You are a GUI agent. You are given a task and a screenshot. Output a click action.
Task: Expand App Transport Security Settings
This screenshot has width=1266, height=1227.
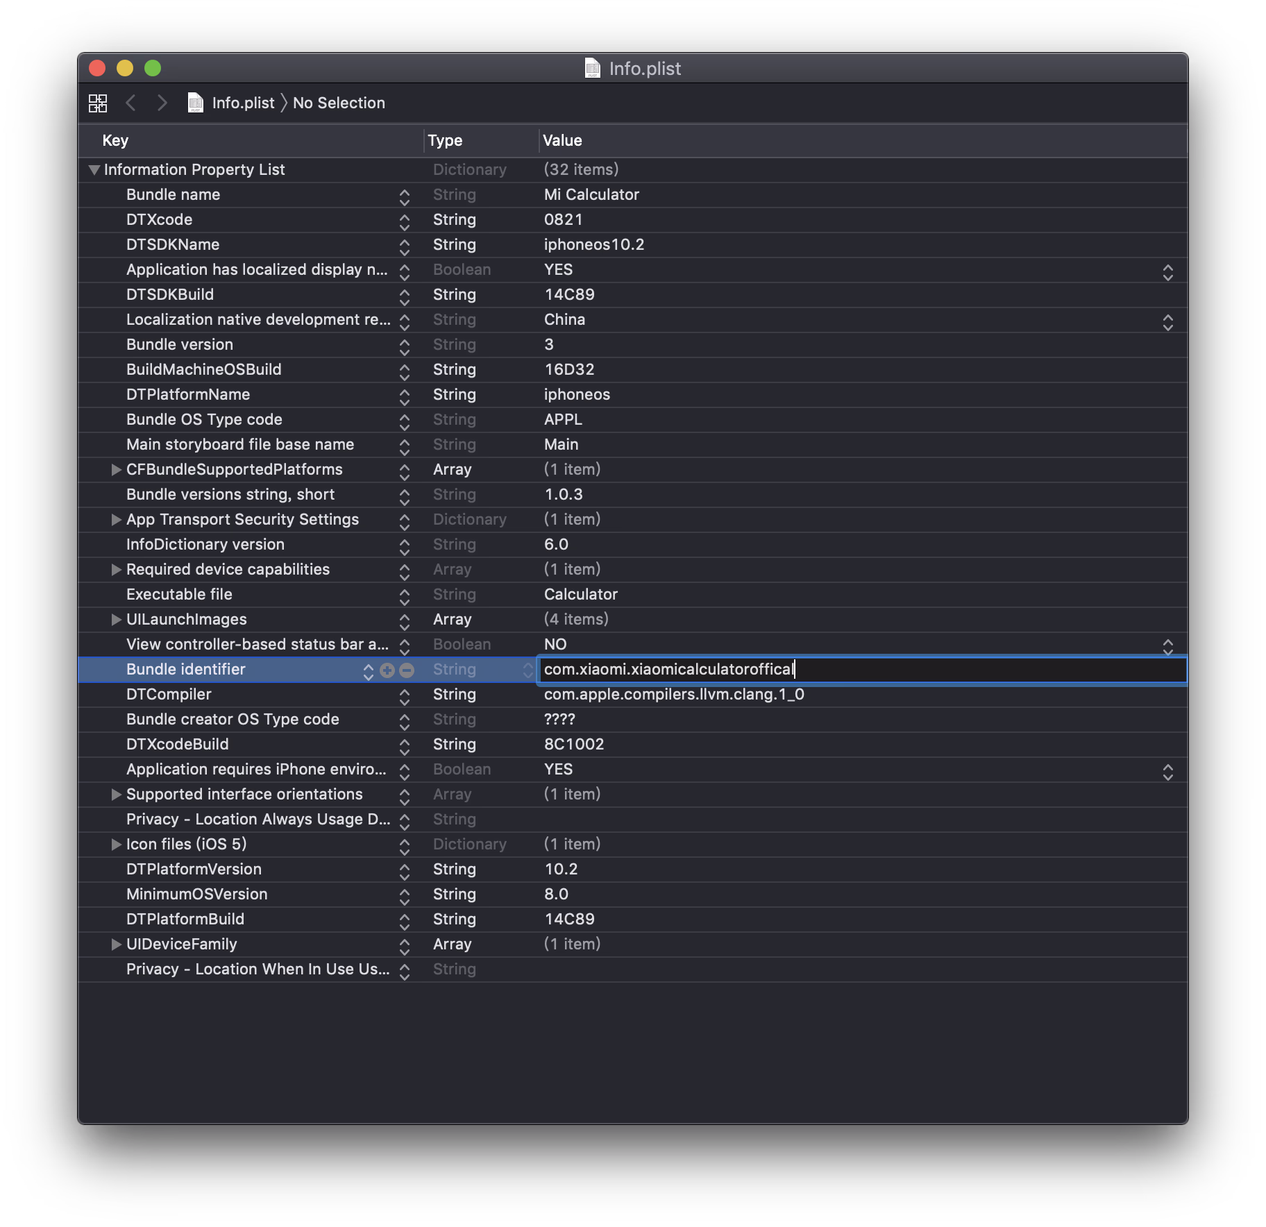116,520
